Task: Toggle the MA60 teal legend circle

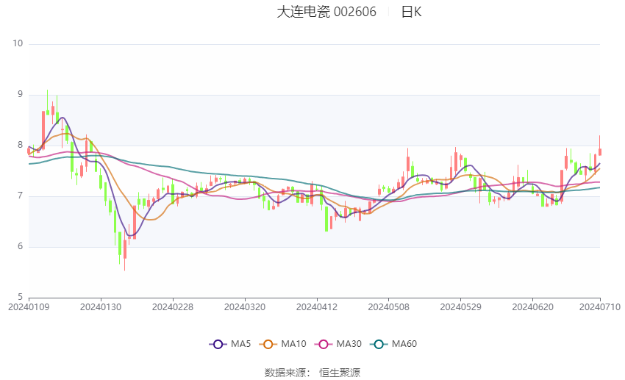Action: 379,344
